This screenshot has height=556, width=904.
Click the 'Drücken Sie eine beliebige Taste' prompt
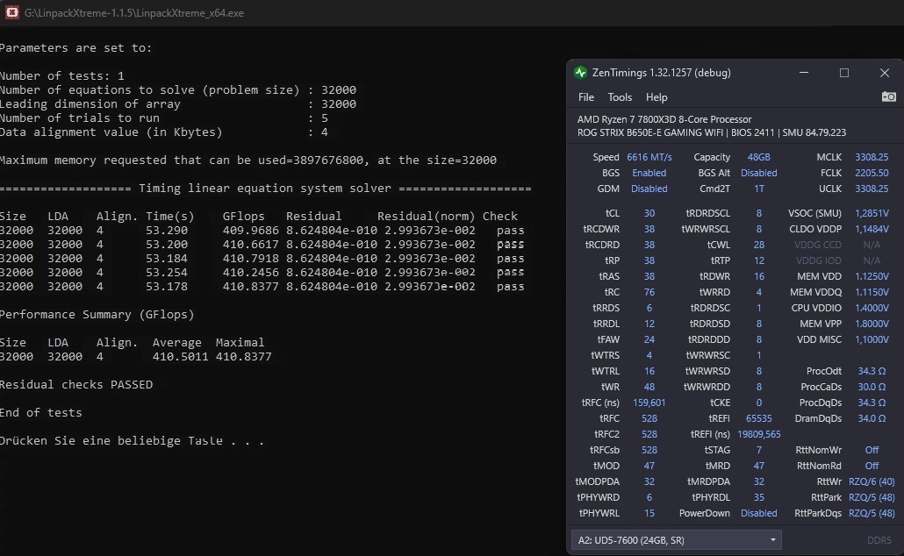pos(132,441)
